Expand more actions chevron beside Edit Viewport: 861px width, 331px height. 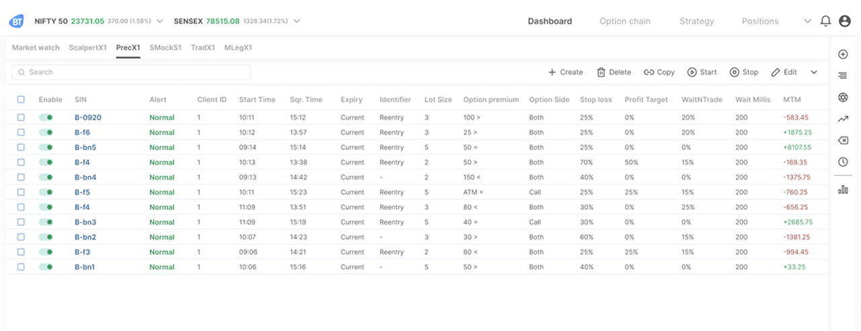(814, 73)
